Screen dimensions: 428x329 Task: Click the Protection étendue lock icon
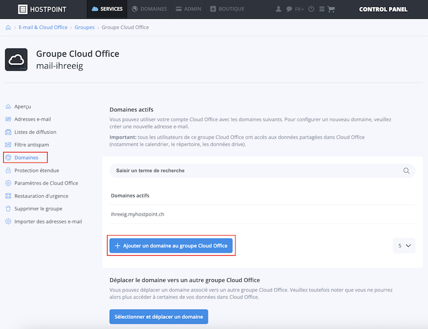click(8, 170)
